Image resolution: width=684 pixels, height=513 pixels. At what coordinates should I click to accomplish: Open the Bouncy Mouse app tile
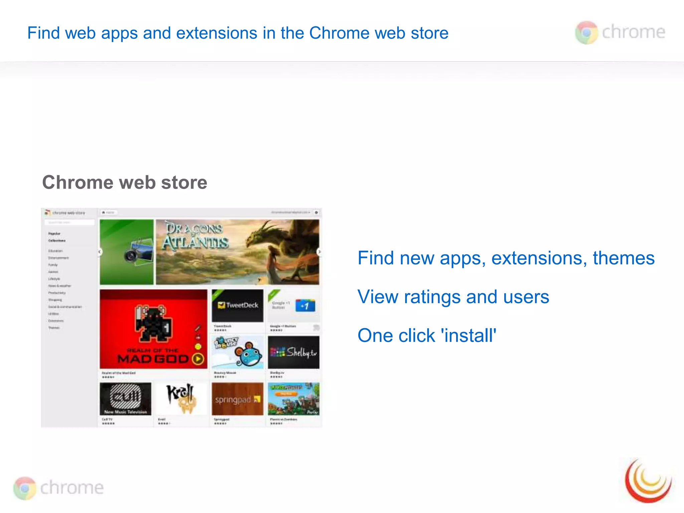(237, 352)
